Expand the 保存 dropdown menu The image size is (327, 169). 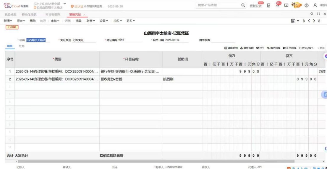tap(21, 21)
